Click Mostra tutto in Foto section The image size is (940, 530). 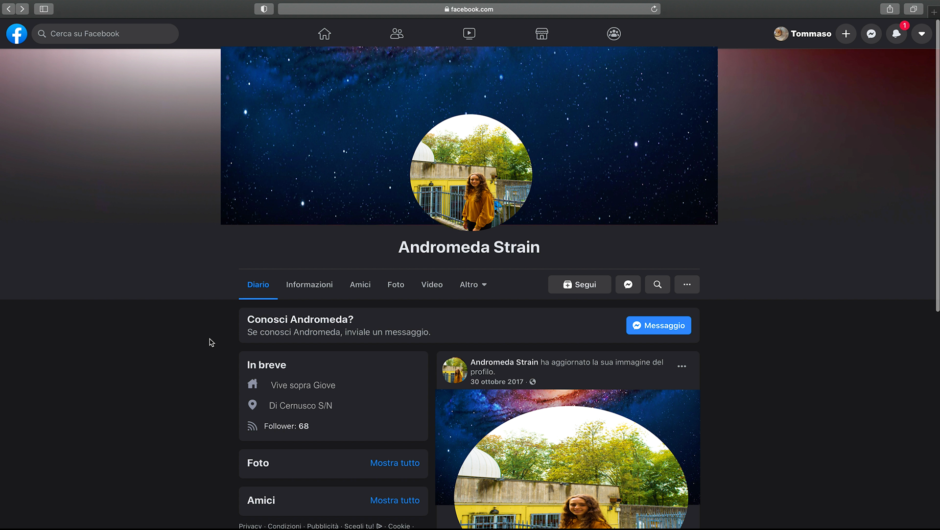pos(395,463)
